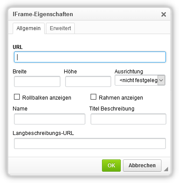Expand the Ausrichtung dropdown

140,80
